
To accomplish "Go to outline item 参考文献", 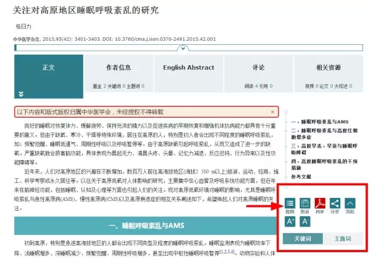I will (301, 176).
